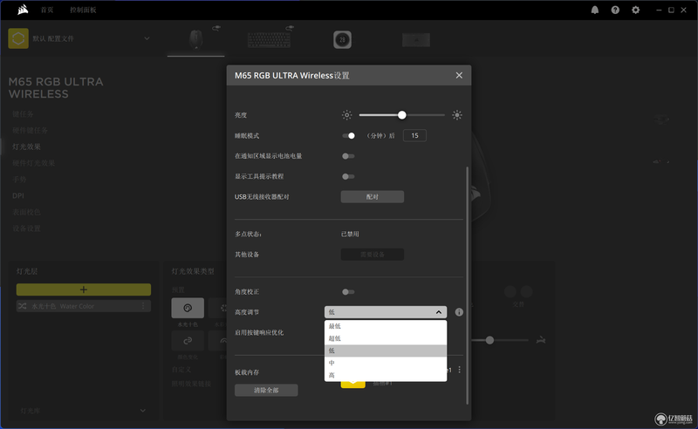This screenshot has height=429, width=698.
Task: Expand the 灯光库 chevron
Action: 142,411
